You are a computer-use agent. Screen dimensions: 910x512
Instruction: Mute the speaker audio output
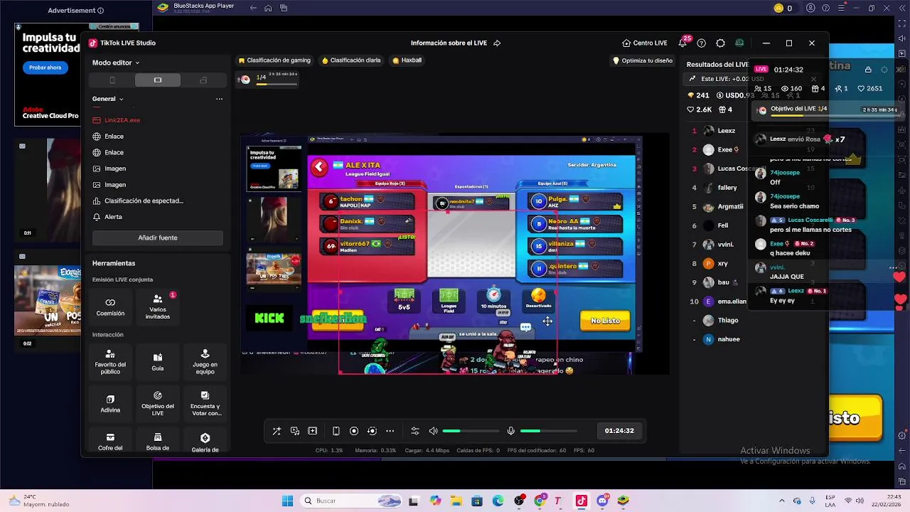tap(433, 431)
